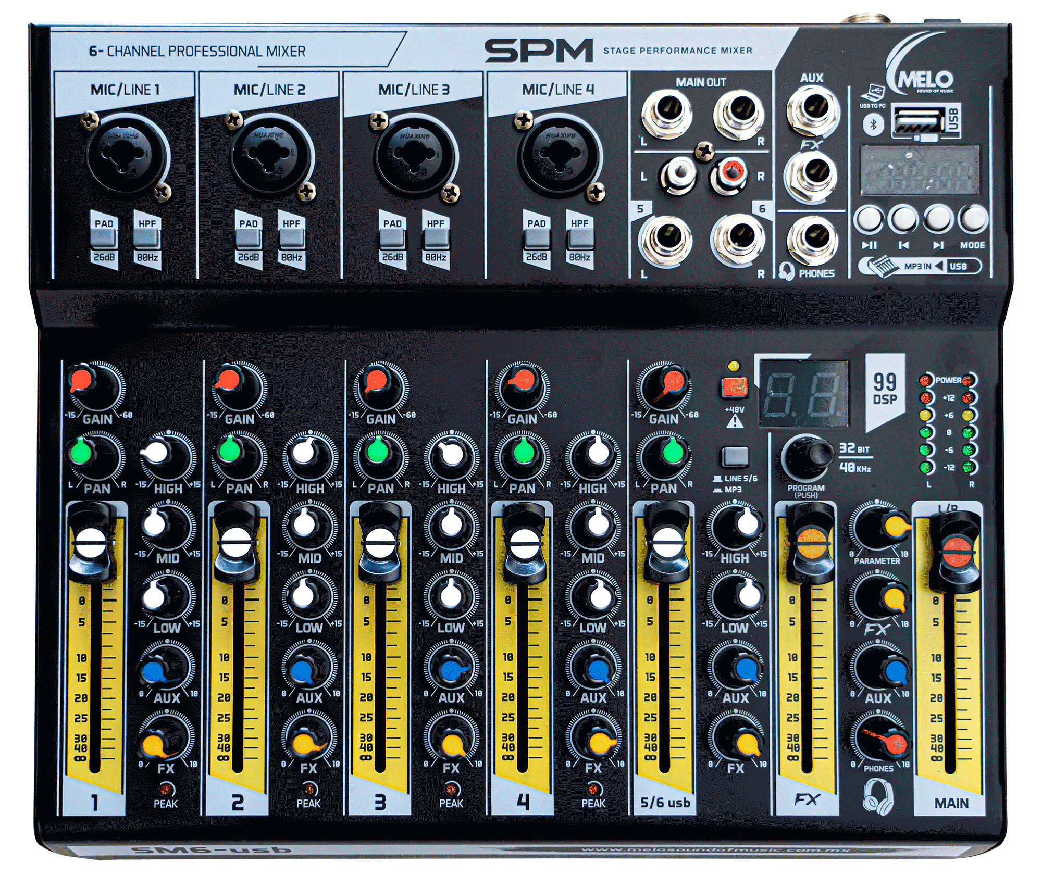Toggle the PAD 26dB switch on MIC/LINE 3
This screenshot has height=875, width=1042.
[392, 239]
